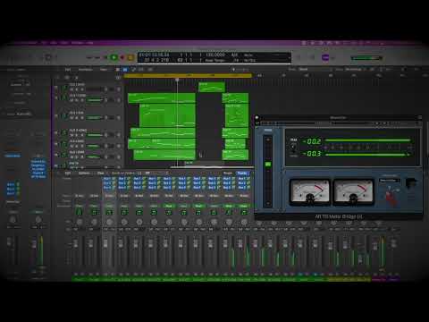Click the third mixer channel's pan knob

(x=109, y=222)
